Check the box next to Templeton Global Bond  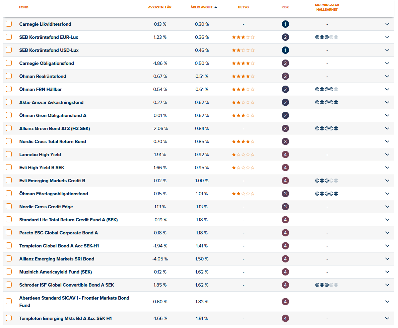coord(9,246)
